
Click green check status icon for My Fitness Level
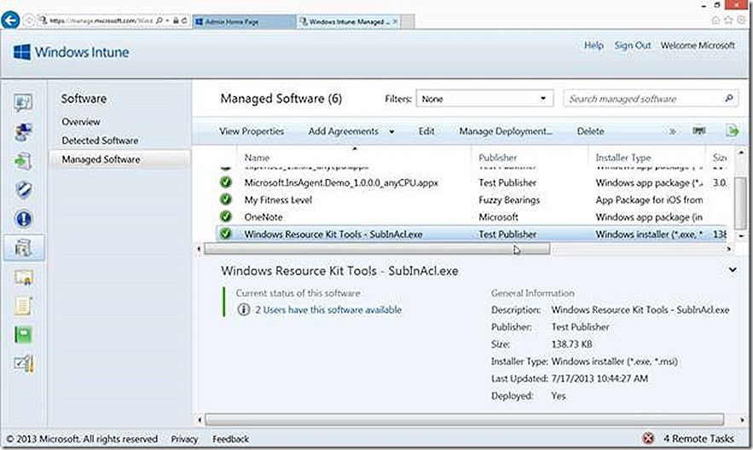click(225, 199)
